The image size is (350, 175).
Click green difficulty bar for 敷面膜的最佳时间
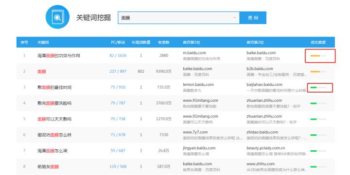coord(318,87)
